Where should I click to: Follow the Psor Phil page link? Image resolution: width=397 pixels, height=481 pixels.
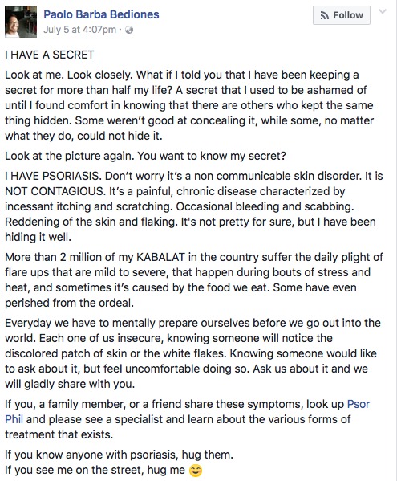tap(358, 404)
